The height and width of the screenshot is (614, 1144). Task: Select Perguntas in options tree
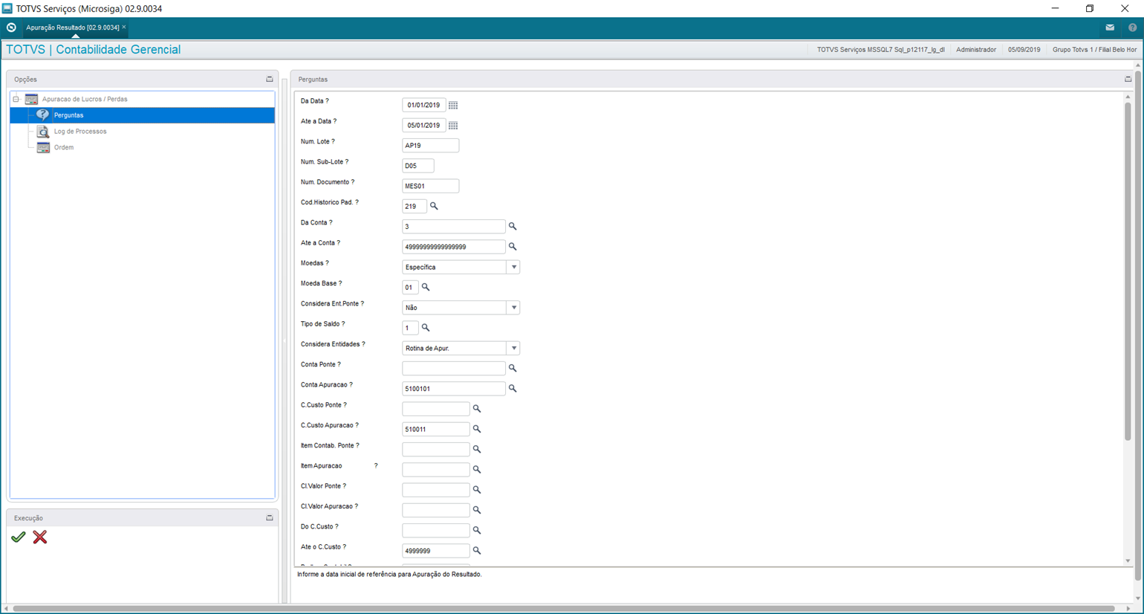tap(142, 115)
